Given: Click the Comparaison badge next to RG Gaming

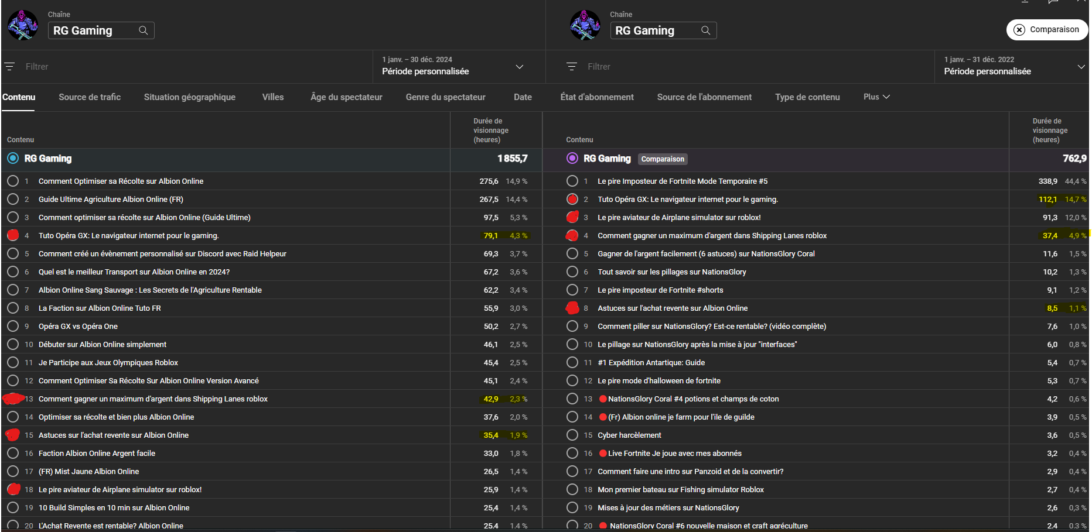Looking at the screenshot, I should [x=663, y=159].
